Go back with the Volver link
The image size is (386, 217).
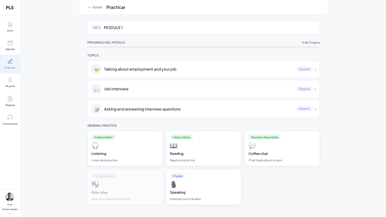(95, 7)
